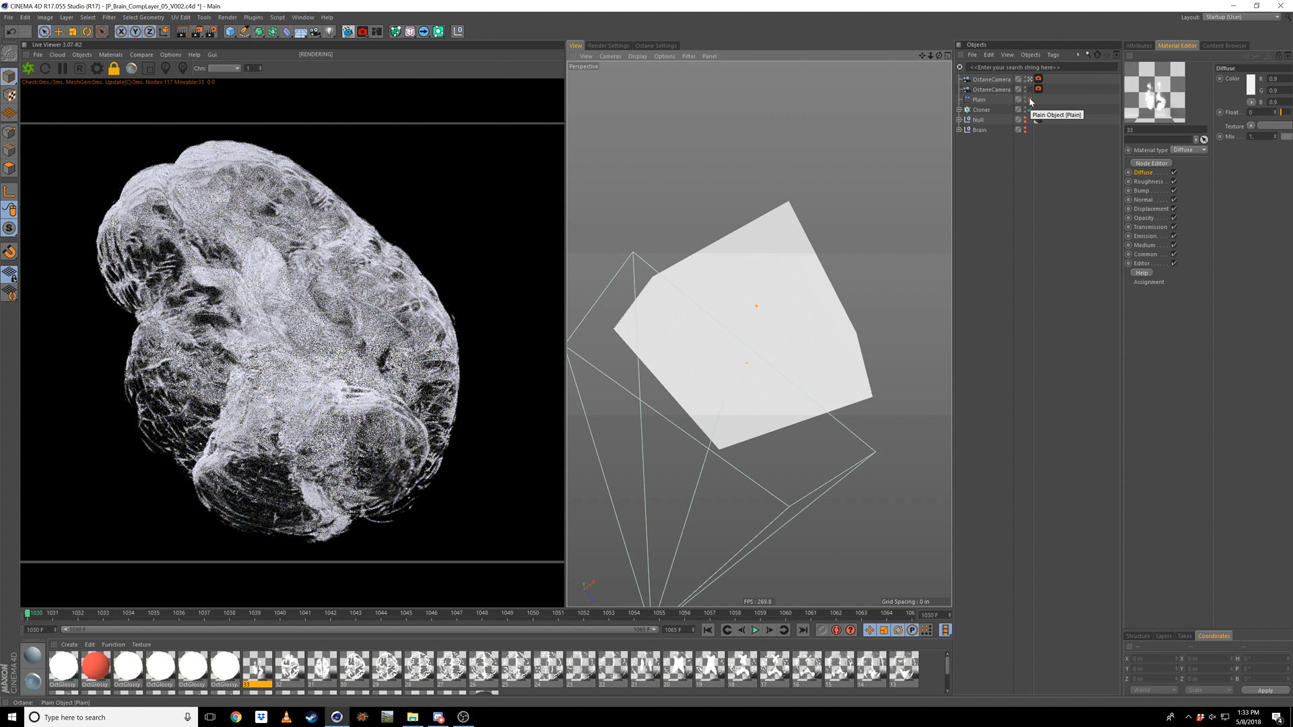Toggle the Y-axis lock
The image size is (1293, 727).
(135, 32)
